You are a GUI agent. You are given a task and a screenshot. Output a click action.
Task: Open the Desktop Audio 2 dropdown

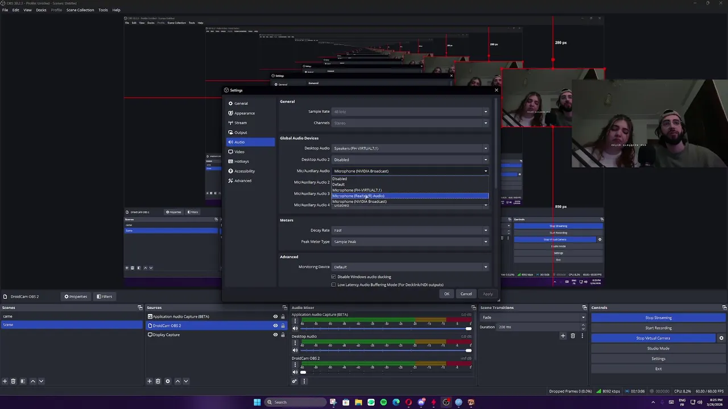(x=411, y=160)
